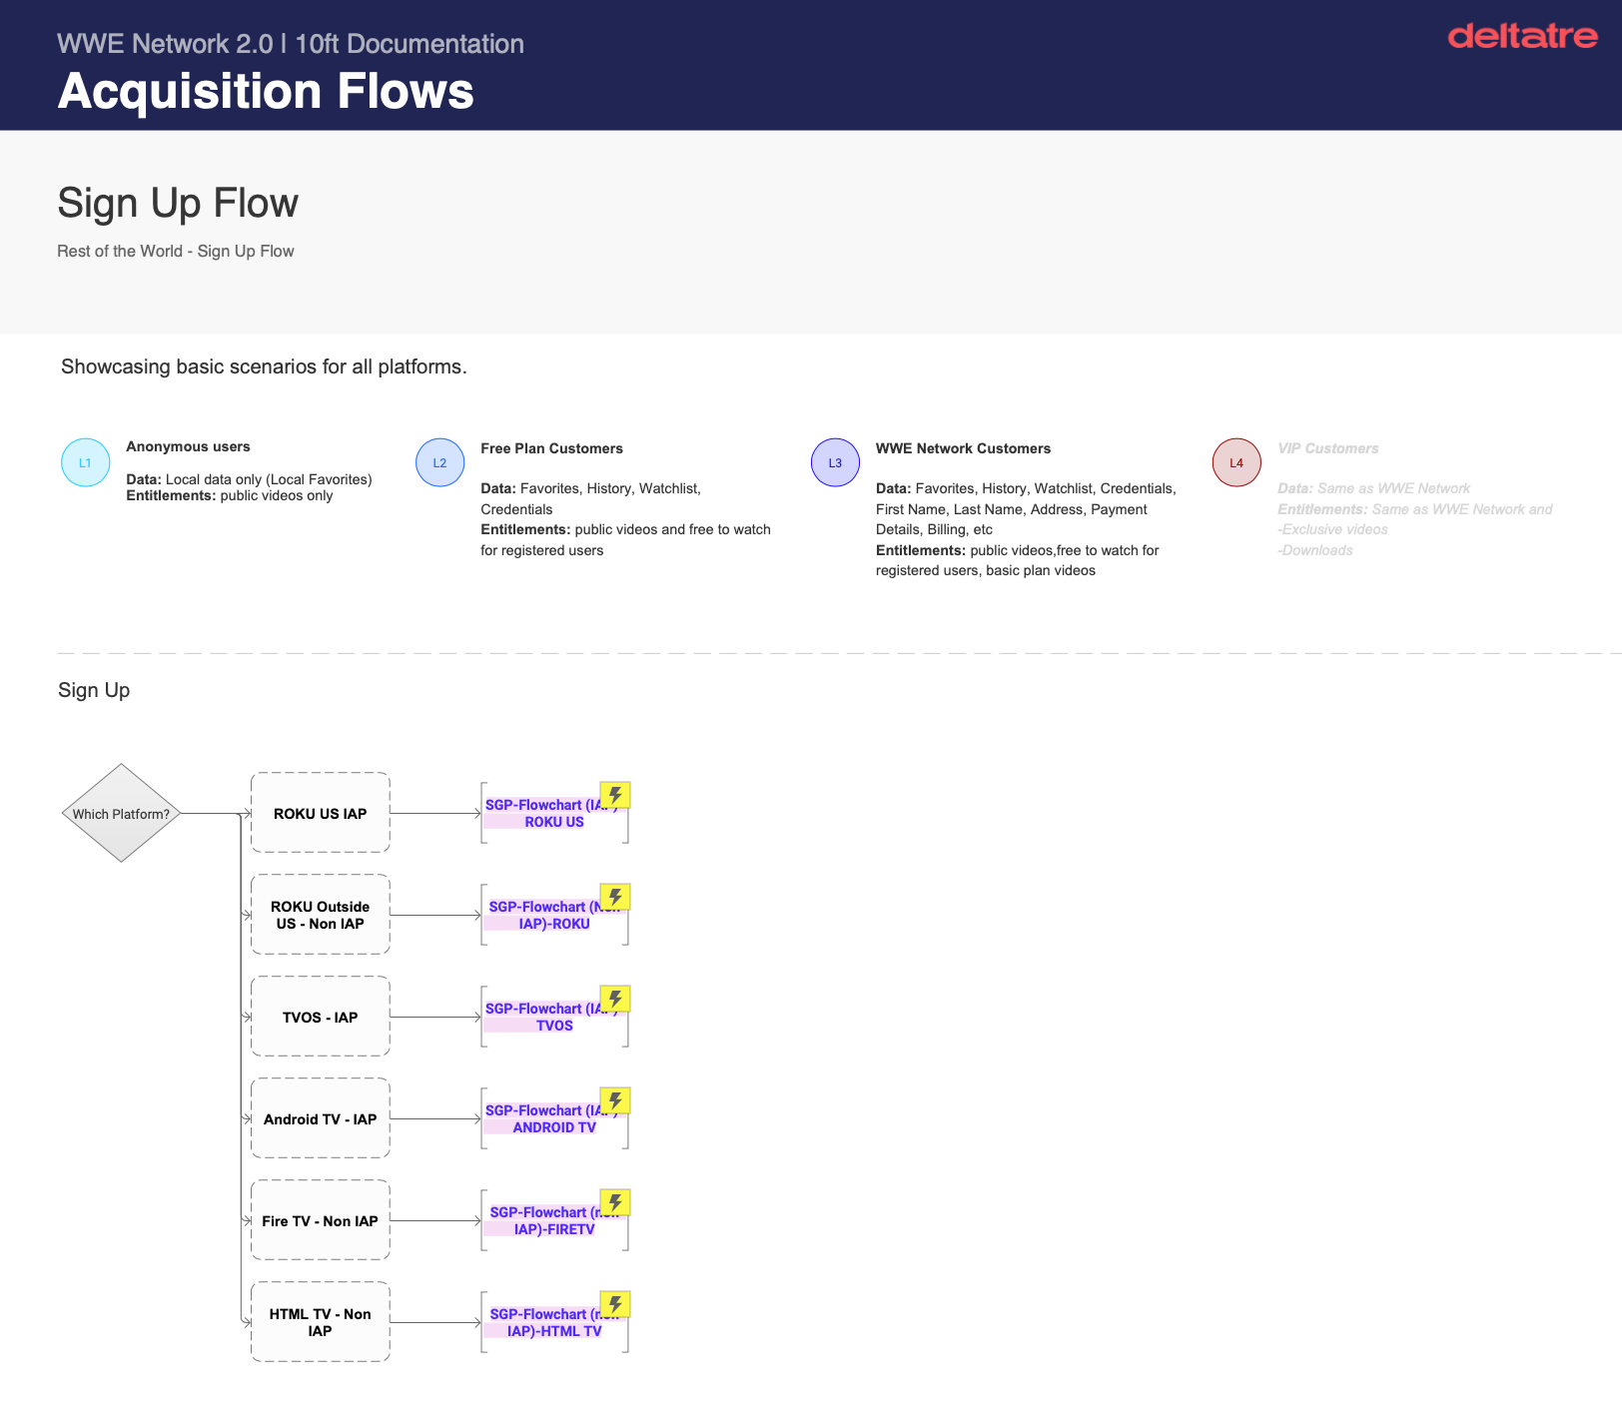Click the lightning icon on FIRETV flowchart link
The image size is (1622, 1418).
(615, 1202)
